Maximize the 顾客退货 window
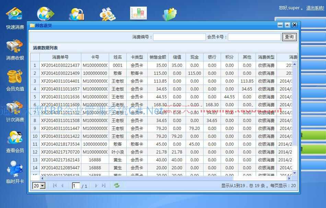The image size is (326, 208). [x=287, y=25]
